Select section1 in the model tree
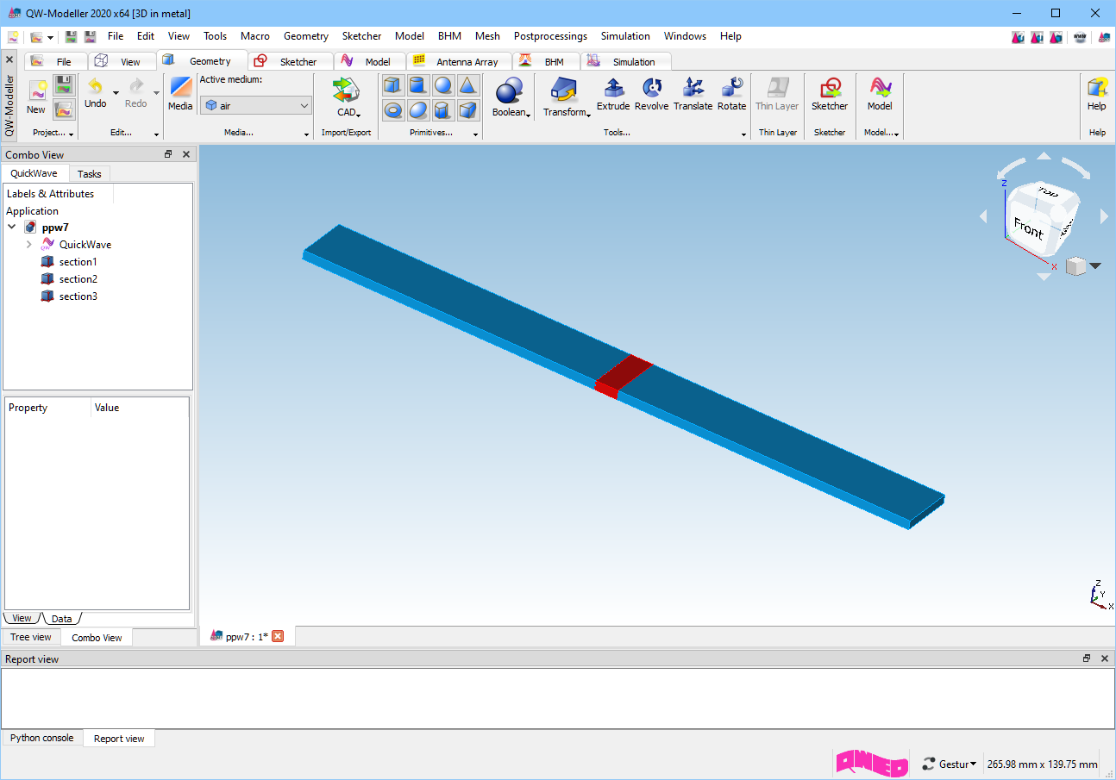 pyautogui.click(x=78, y=262)
